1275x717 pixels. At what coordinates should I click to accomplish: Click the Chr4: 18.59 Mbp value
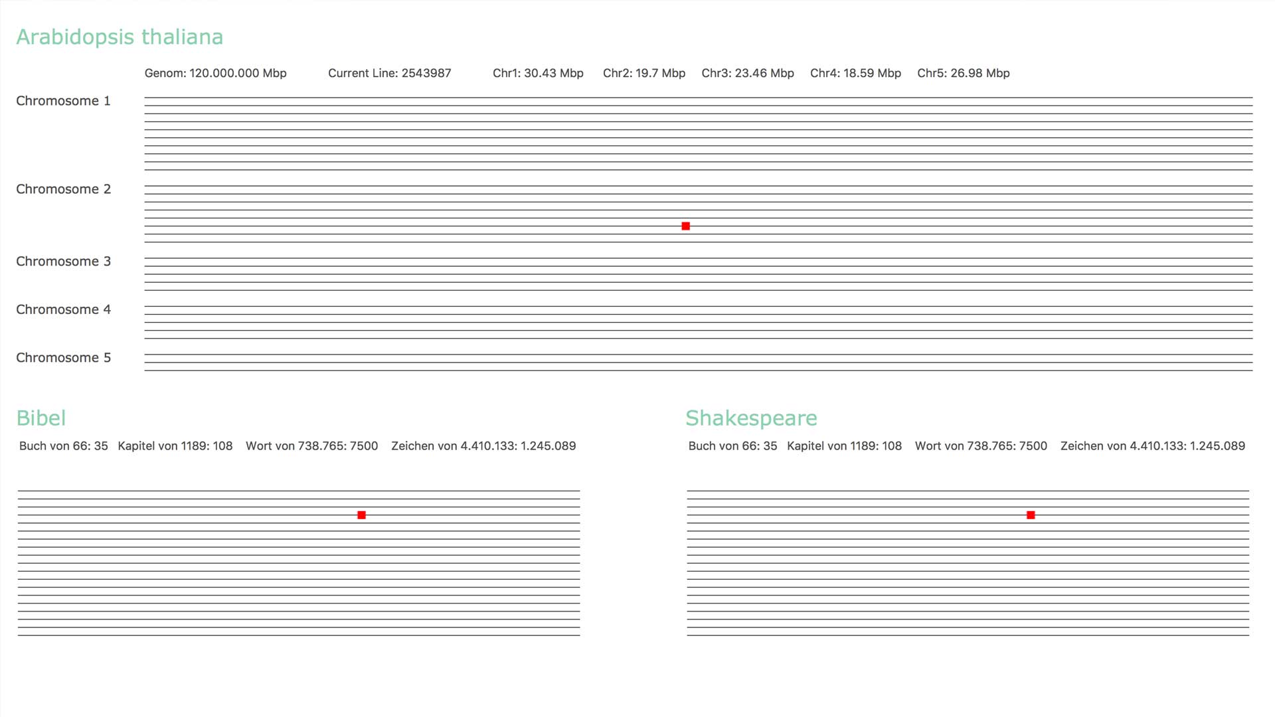tap(855, 73)
